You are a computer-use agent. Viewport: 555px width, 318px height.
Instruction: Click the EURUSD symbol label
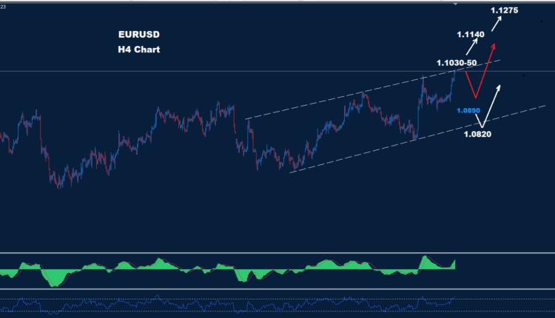(138, 35)
